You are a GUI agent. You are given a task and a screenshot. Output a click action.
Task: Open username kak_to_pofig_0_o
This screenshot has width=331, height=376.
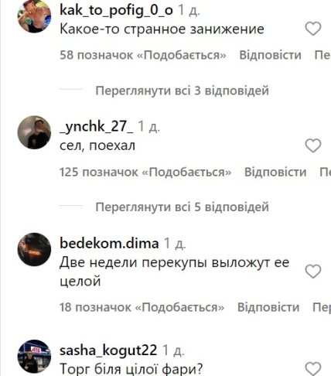coord(116,10)
